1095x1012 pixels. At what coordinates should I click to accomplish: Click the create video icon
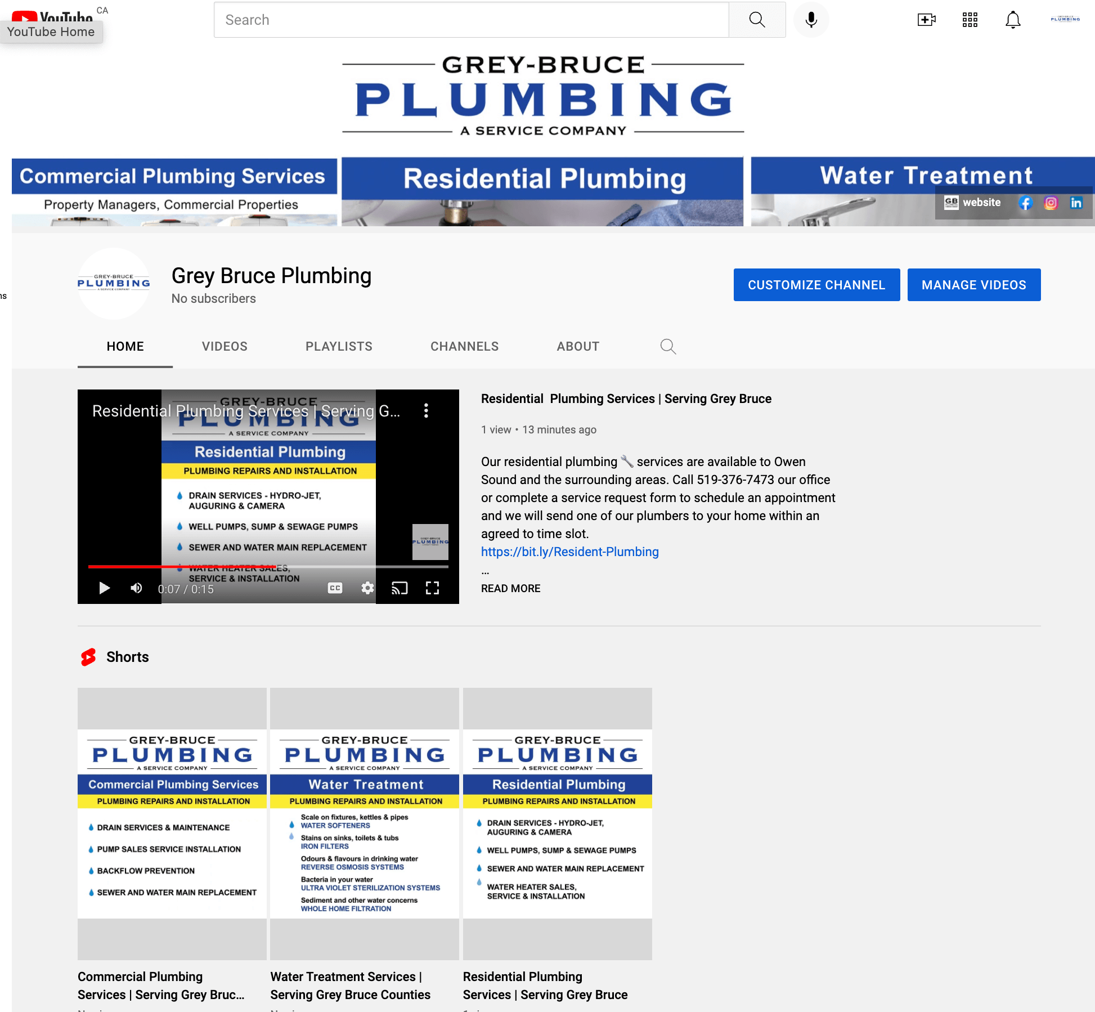click(x=925, y=19)
